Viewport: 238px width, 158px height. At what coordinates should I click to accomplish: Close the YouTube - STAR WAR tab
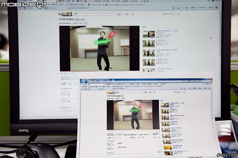pos(88,8)
